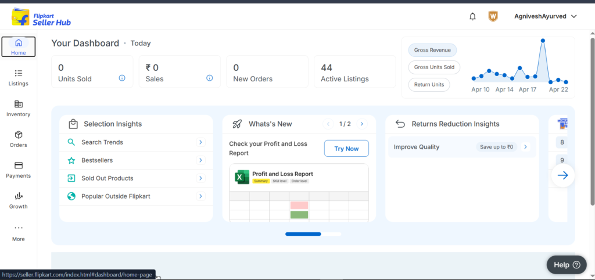Go to Home in the sidebar
This screenshot has height=280, width=595.
point(18,46)
